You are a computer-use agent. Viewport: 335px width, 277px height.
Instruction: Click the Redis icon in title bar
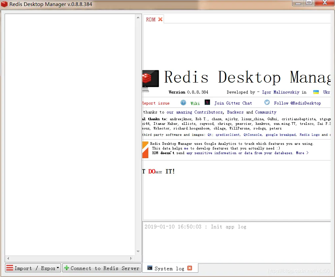[x=4, y=4]
